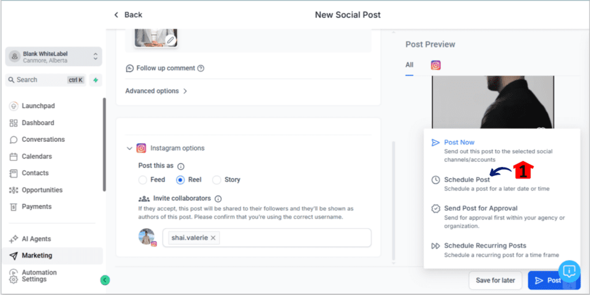Click the green sidebar collapse arrow

pos(105,280)
